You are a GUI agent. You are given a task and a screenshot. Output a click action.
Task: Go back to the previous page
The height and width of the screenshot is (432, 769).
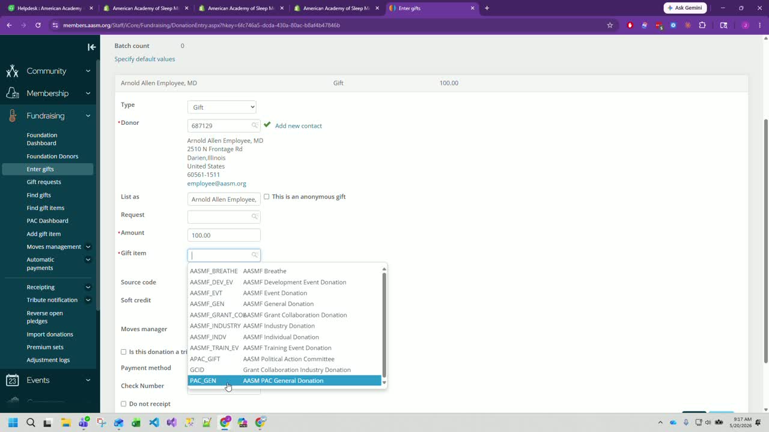(9, 25)
